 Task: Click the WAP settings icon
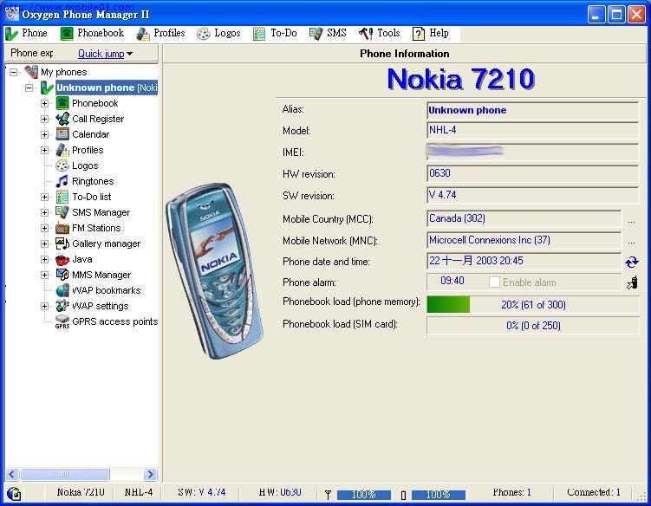point(62,306)
